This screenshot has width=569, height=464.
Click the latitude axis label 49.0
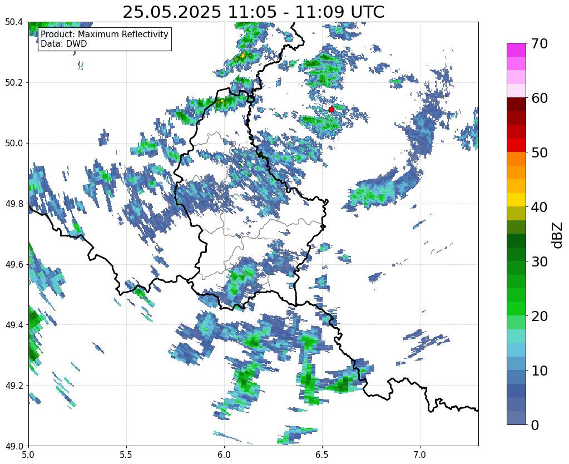click(14, 446)
